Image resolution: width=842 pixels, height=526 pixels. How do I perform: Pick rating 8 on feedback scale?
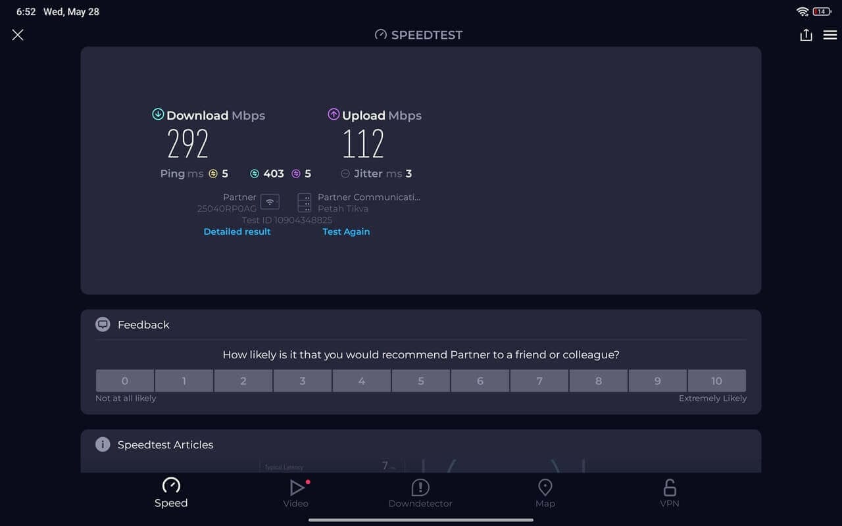click(x=598, y=381)
